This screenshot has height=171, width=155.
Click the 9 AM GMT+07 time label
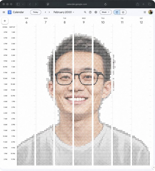click(x=13, y=78)
